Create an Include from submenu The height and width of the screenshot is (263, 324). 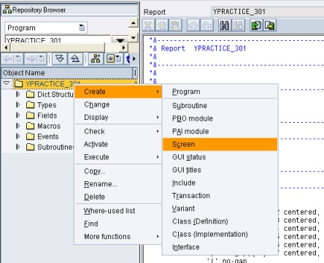220,183
